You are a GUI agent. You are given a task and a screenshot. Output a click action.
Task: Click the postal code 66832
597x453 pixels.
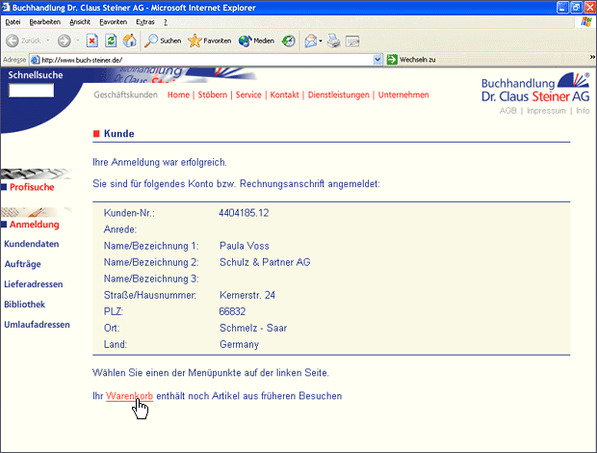click(232, 311)
